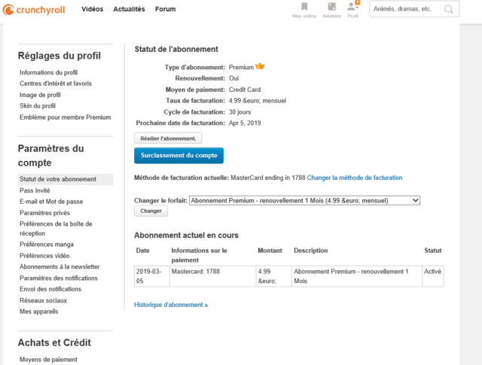Click the search magnifier icon
The width and height of the screenshot is (482, 365).
tap(449, 9)
